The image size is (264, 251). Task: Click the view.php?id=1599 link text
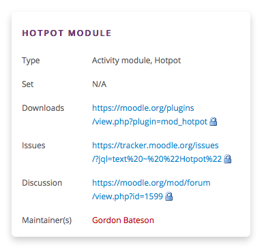pyautogui.click(x=128, y=197)
